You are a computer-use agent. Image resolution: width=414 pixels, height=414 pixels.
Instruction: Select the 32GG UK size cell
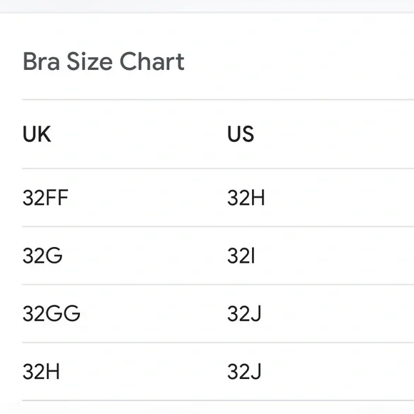point(51,313)
